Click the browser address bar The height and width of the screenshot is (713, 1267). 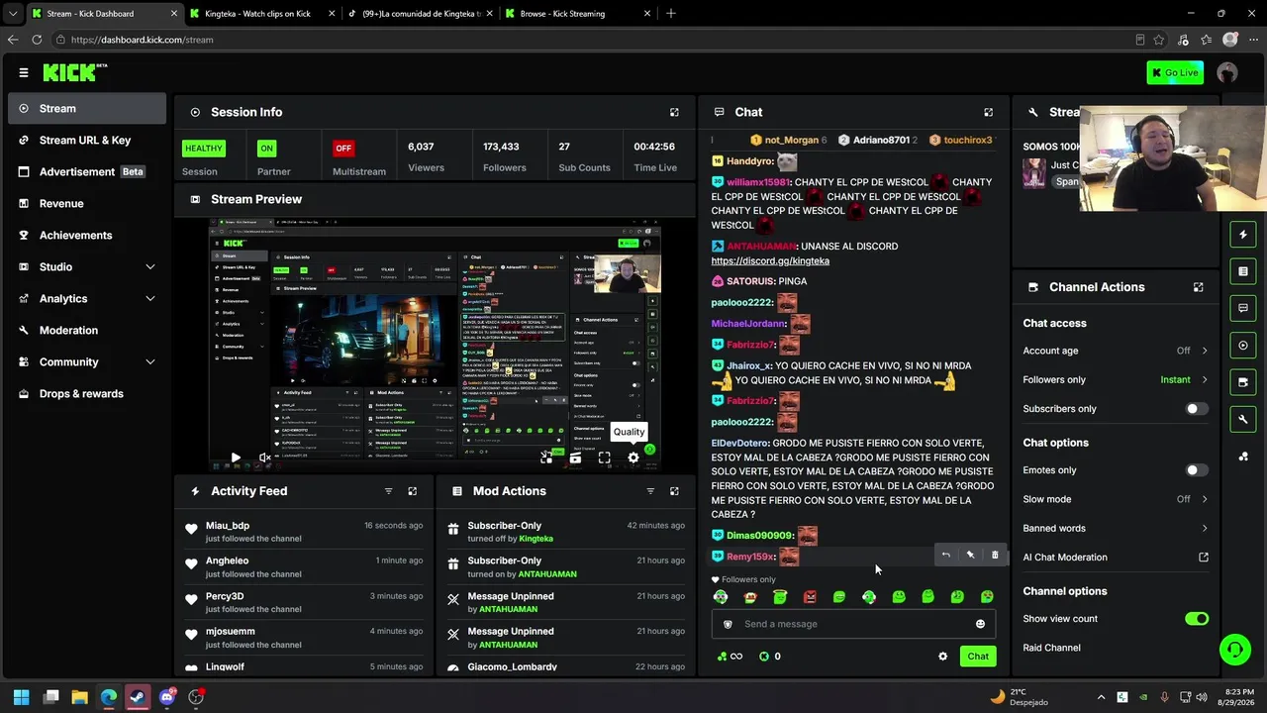coord(594,40)
